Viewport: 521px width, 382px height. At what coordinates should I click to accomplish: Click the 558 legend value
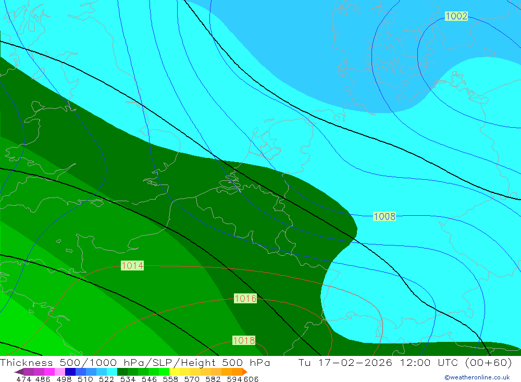click(x=170, y=379)
